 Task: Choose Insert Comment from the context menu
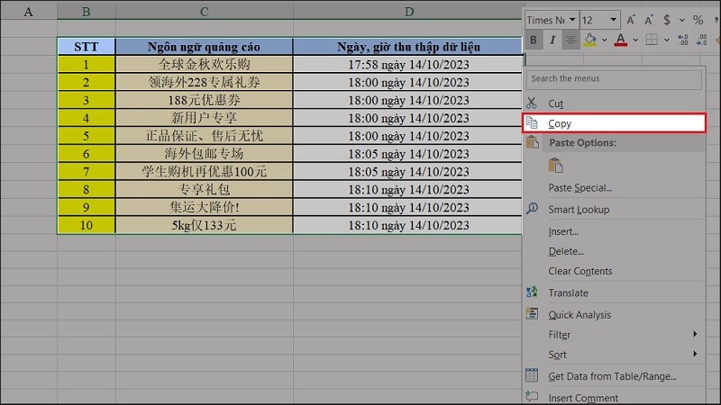(614, 397)
